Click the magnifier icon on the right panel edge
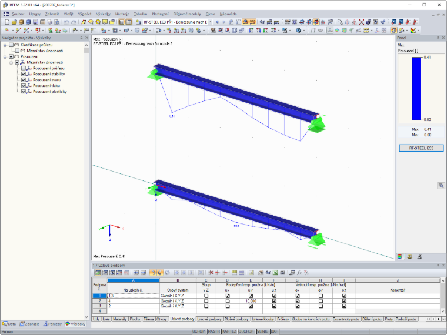Image resolution: width=447 pixels, height=335 pixels. coord(441,186)
